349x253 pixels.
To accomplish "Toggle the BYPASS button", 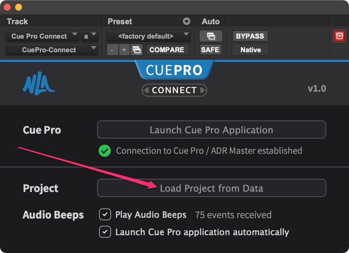I will point(250,36).
